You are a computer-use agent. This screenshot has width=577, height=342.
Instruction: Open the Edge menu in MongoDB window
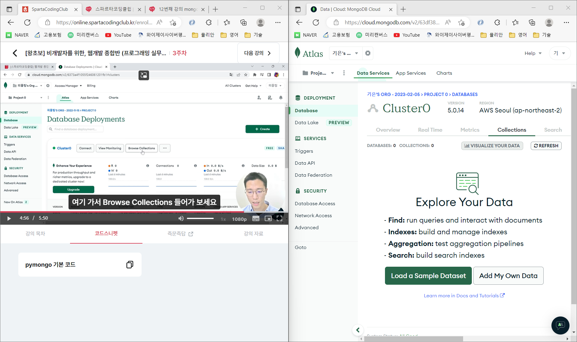[566, 22]
